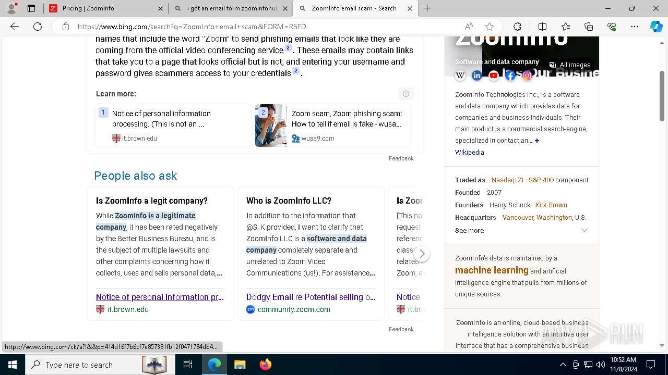Open the browser profile icon
Image resolution: width=668 pixels, height=375 pixels.
coord(11,8)
